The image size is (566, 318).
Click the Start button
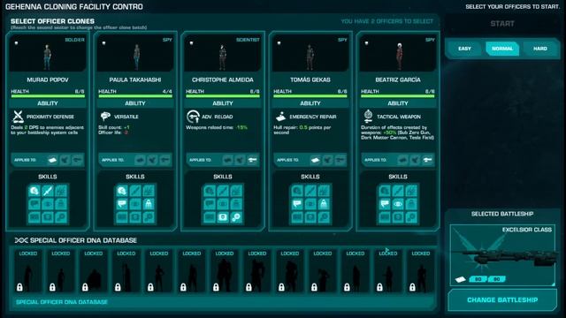tap(502, 24)
